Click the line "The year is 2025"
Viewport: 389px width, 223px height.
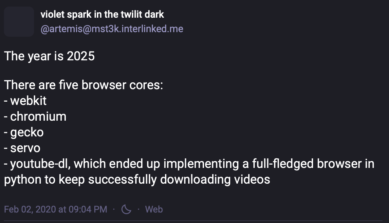tap(49, 56)
